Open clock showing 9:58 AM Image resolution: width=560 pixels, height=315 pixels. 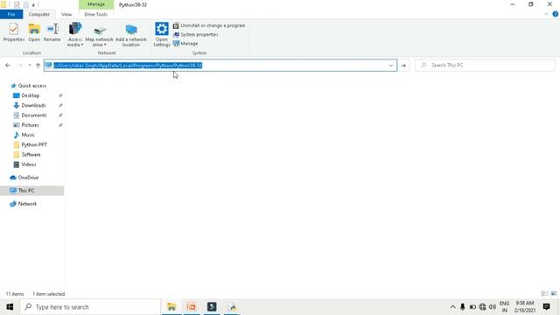525,307
